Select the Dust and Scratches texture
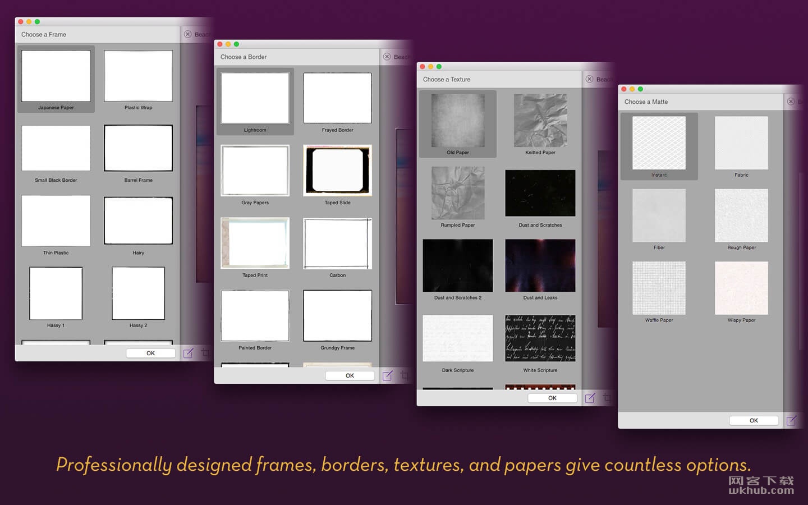Viewport: 808px width, 505px height. tap(540, 193)
